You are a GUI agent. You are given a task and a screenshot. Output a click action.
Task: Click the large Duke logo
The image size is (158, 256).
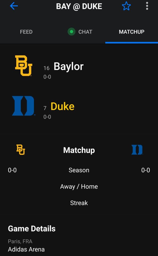coord(23,106)
